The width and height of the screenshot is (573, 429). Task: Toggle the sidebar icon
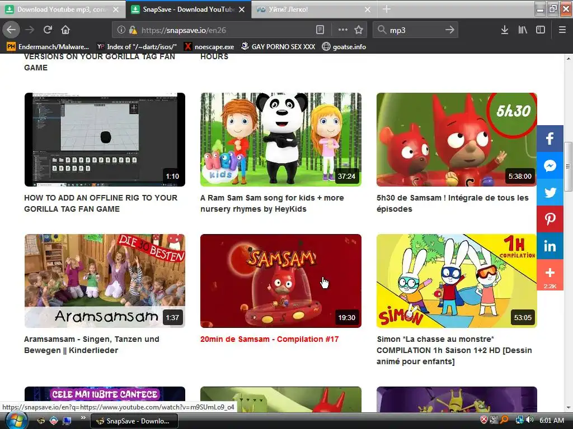pos(541,30)
